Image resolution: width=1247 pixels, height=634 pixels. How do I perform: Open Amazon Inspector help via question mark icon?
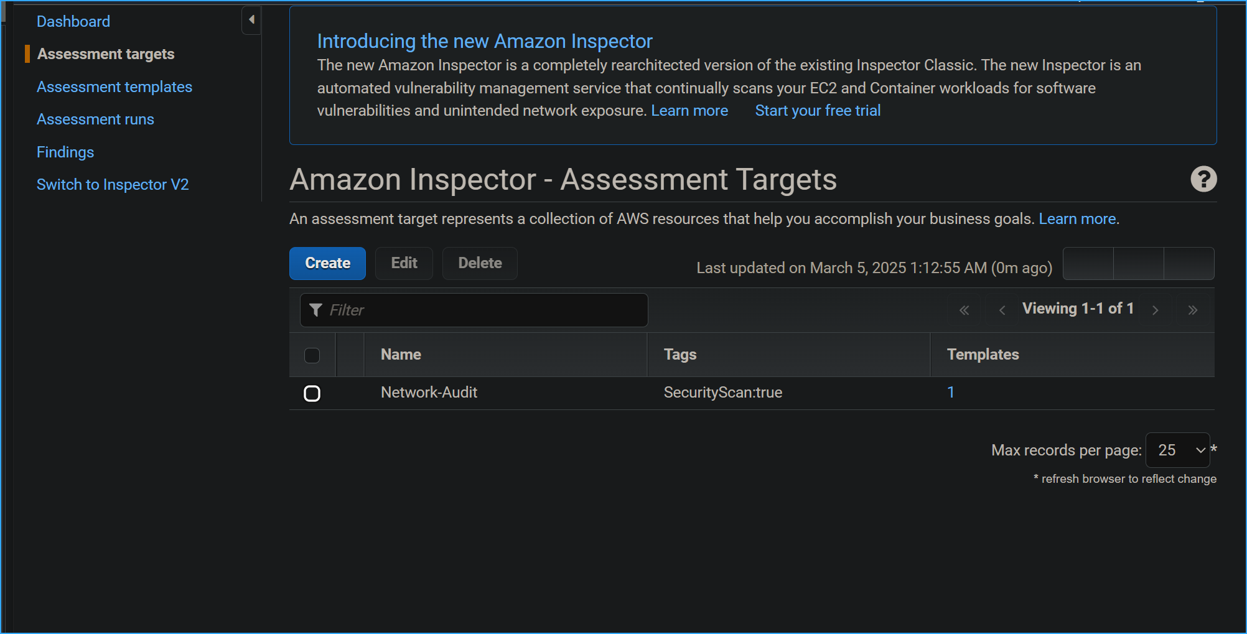point(1203,179)
